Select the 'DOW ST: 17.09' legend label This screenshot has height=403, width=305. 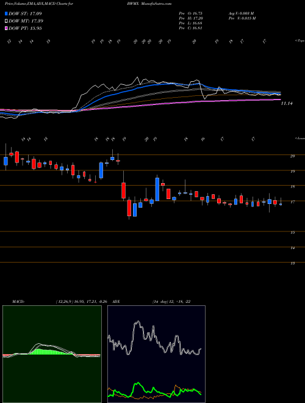[x=25, y=13]
